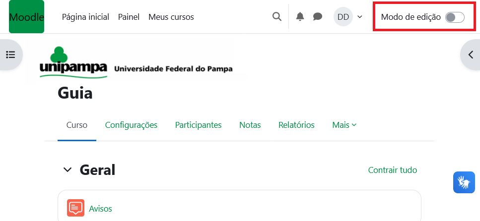Open the right block drawer arrow
The height and width of the screenshot is (221, 480).
tap(471, 55)
